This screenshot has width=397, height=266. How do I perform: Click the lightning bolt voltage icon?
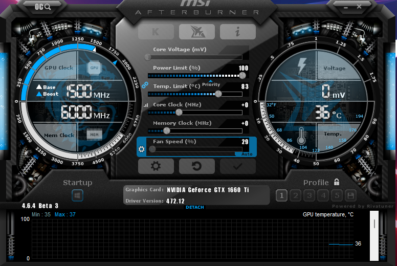[x=301, y=66]
